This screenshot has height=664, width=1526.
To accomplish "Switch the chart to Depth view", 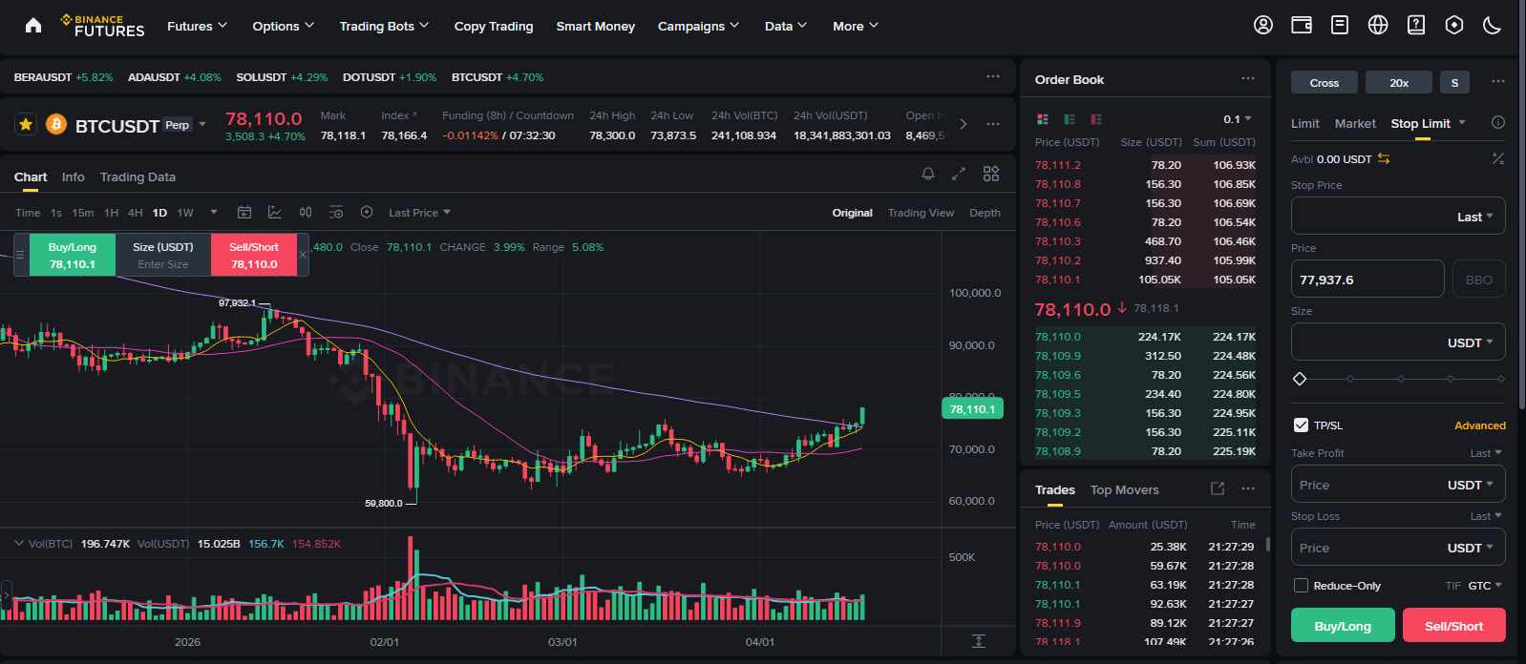I will click(985, 213).
